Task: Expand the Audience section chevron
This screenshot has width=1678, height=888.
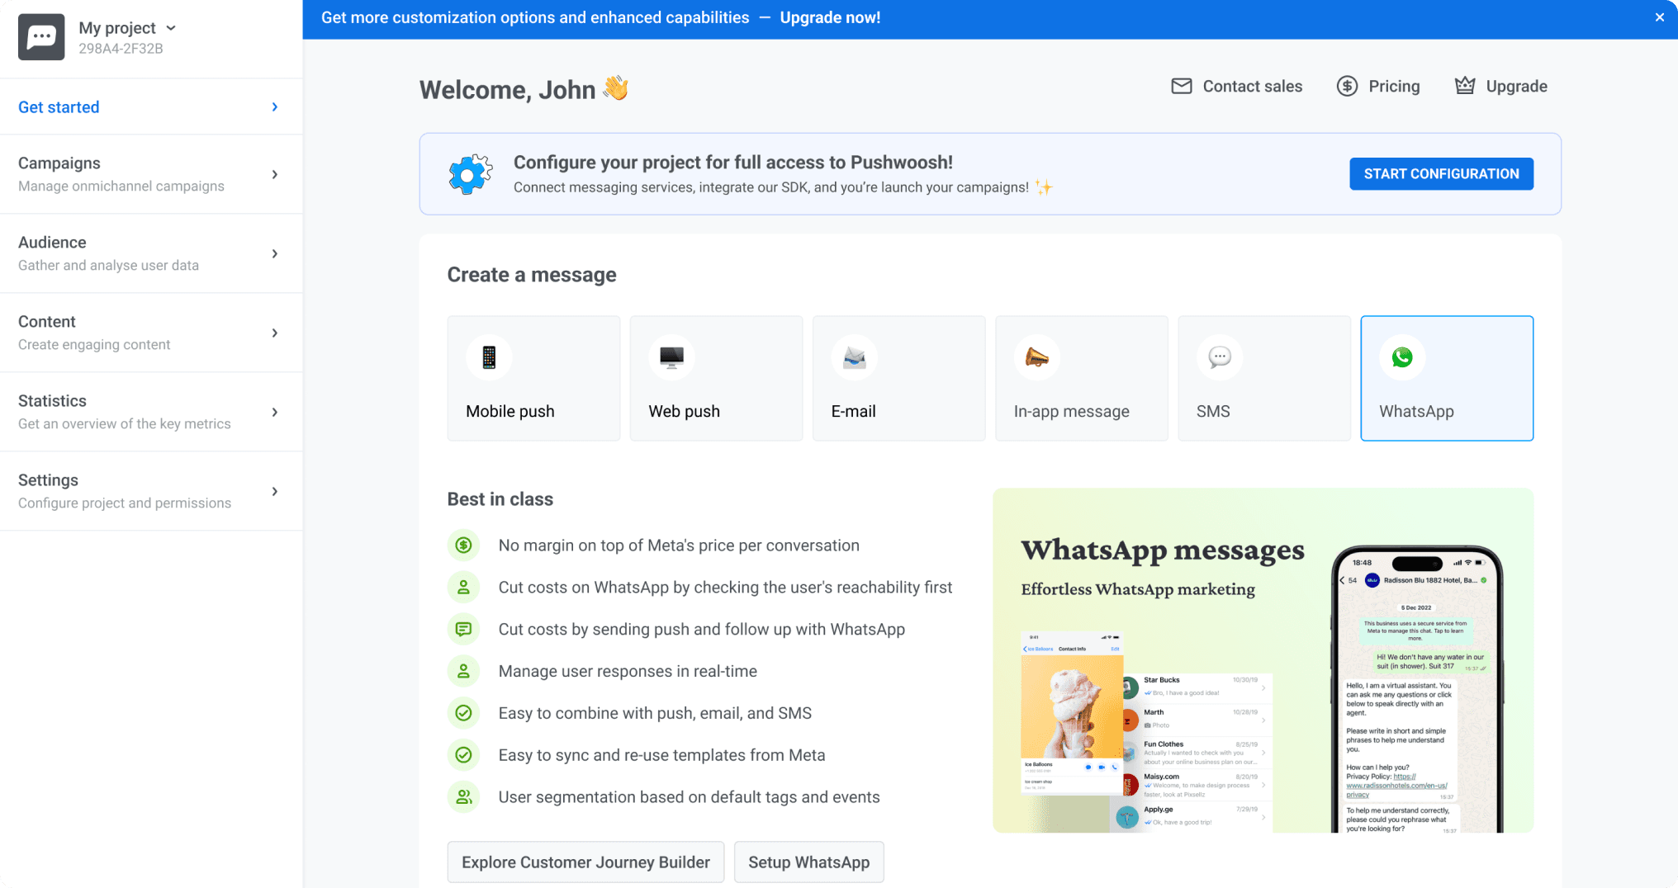Action: pos(275,253)
